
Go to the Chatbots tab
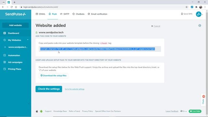point(78,14)
